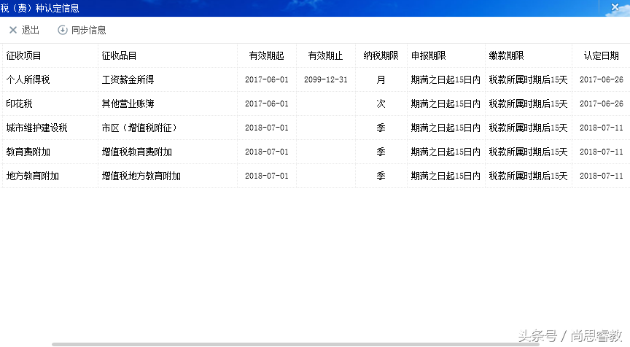Click the 有效期止 column header
Viewport: 630px width, 347px height.
point(325,55)
